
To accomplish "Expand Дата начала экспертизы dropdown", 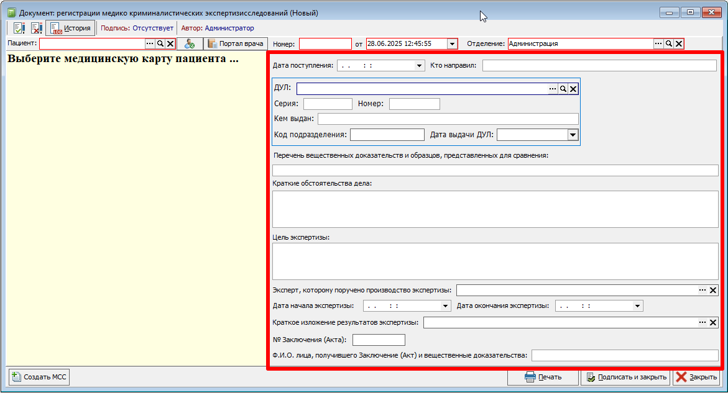I will 445,306.
